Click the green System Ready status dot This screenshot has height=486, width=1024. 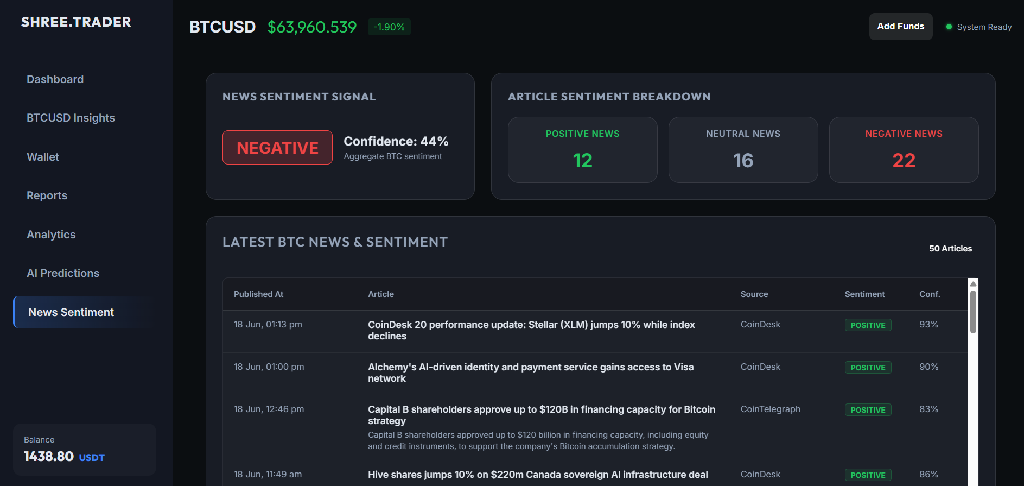coord(949,27)
